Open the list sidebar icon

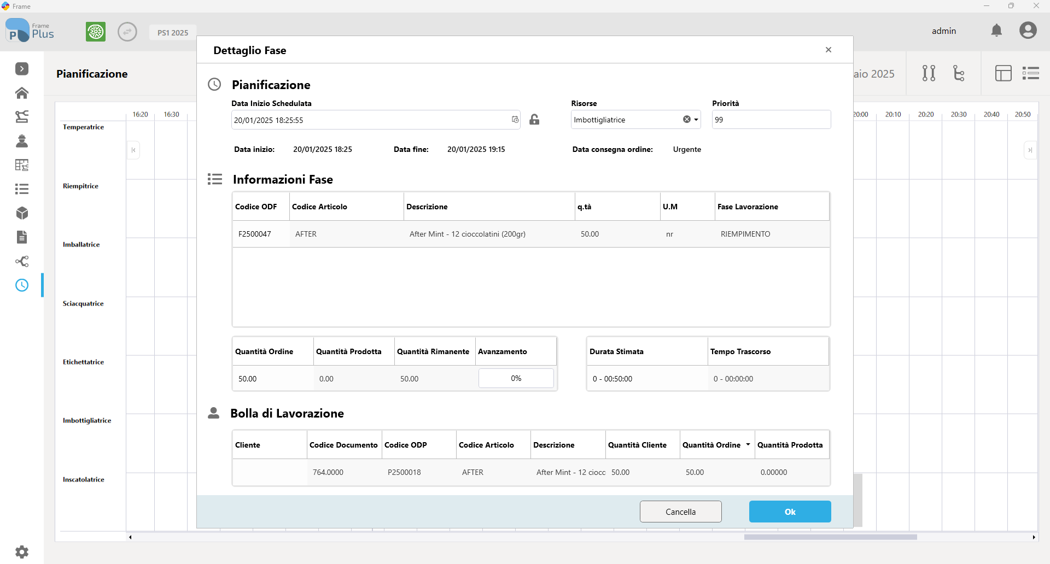click(x=22, y=189)
